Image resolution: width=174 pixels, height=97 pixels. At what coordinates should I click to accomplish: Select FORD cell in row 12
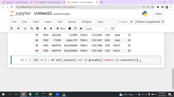[x=57, y=40]
